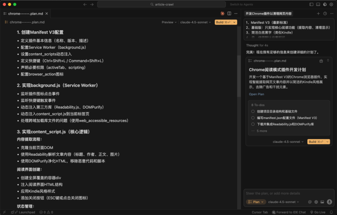Open the Plan mode dropdown in chat input
The image size is (337, 215).
click(256, 202)
